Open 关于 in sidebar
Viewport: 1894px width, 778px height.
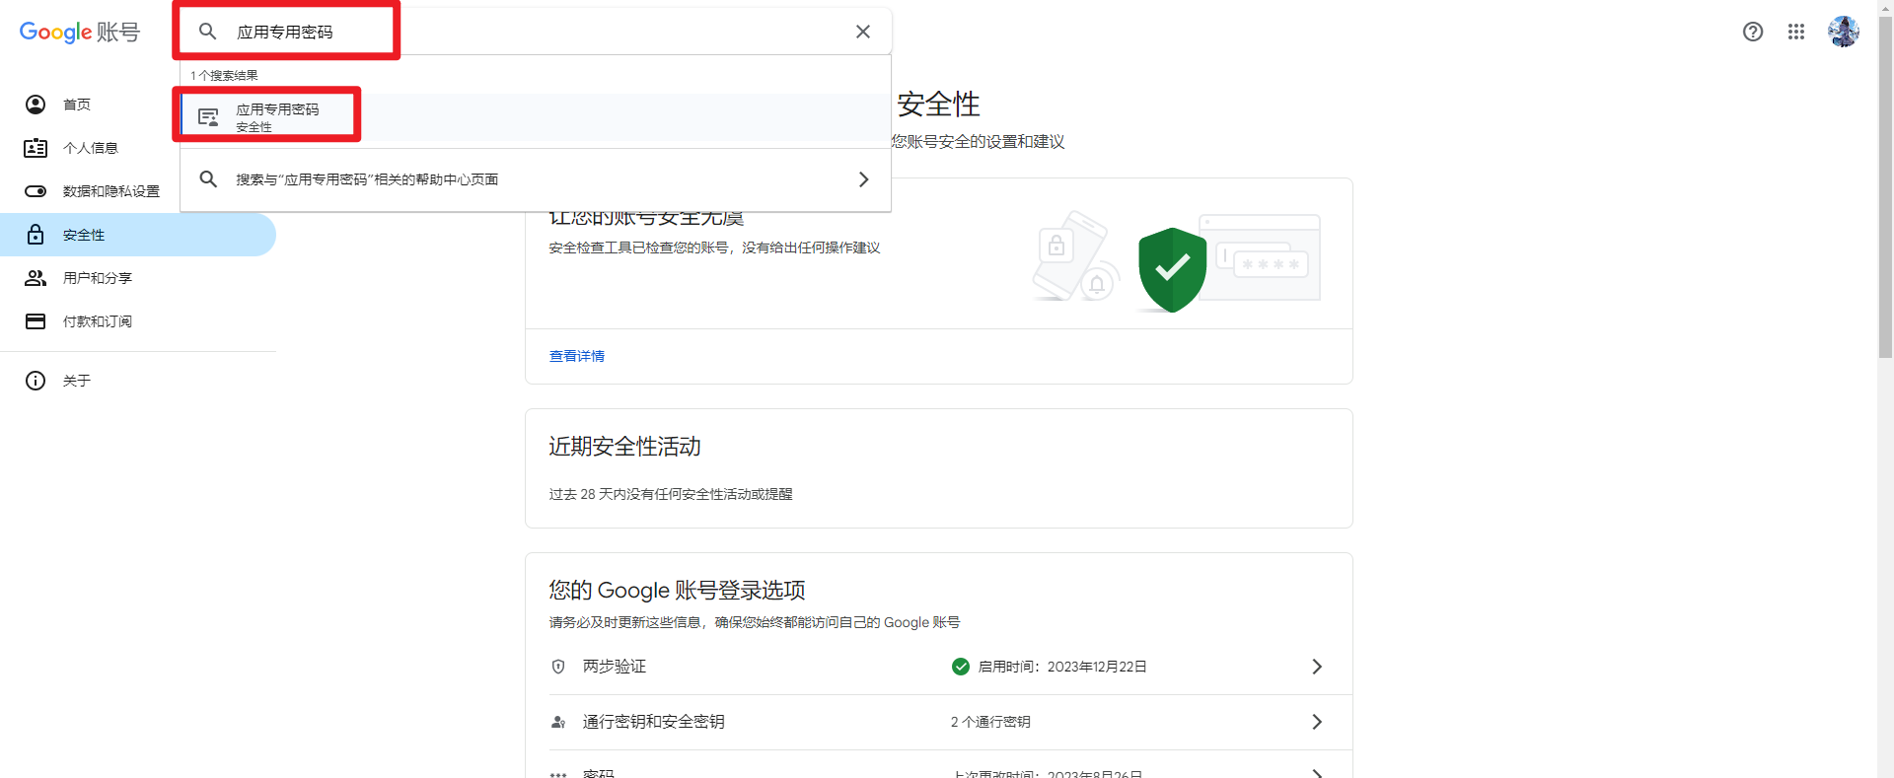click(138, 381)
